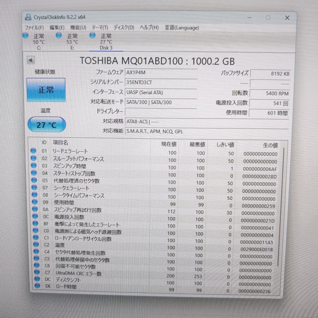Click the 正常 health status button
The width and height of the screenshot is (318, 318).
46,90
